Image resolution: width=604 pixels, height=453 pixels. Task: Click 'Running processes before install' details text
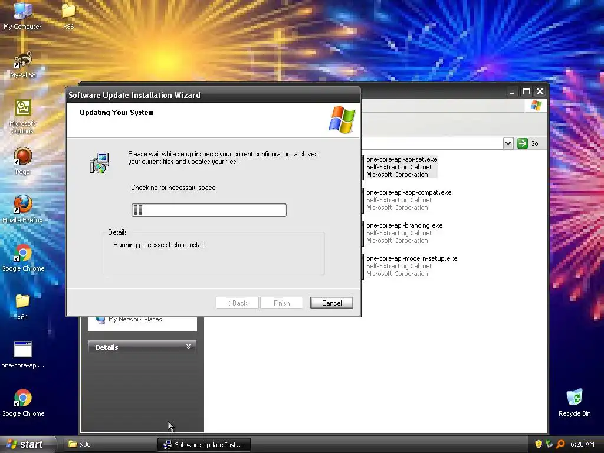coord(158,245)
